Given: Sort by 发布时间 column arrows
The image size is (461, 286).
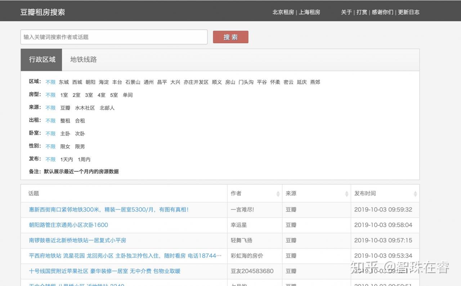Looking at the screenshot, I should coord(415,194).
